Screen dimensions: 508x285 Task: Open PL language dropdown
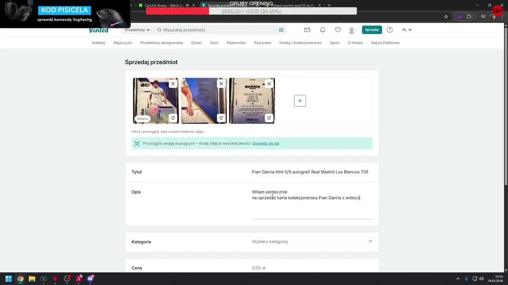[407, 30]
